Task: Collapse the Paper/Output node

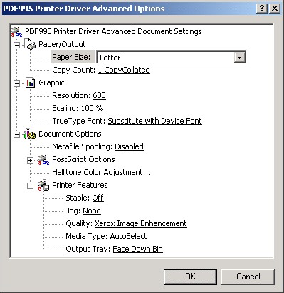Action: coord(16,45)
